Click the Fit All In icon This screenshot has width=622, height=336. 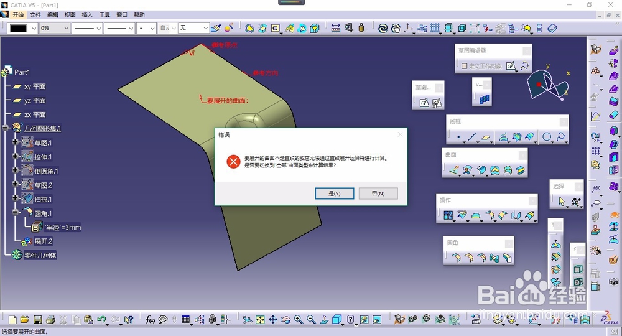(x=260, y=319)
